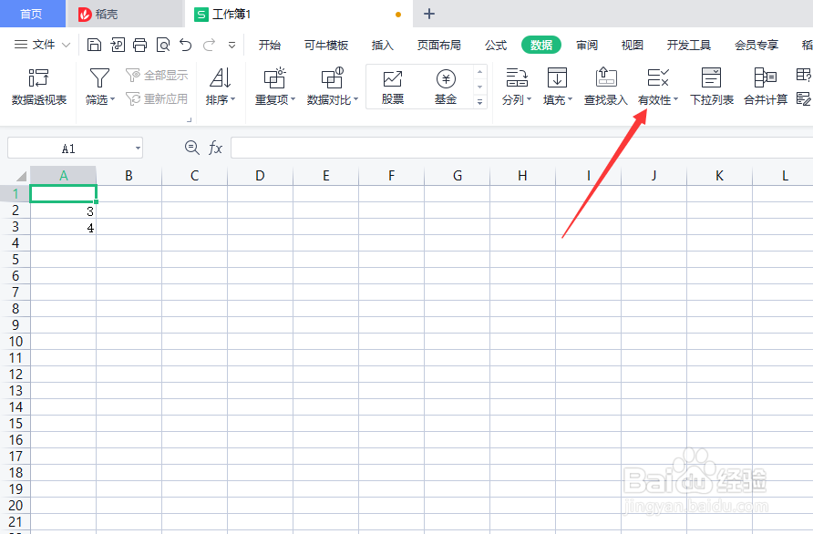This screenshot has width=813, height=534.
Task: Expand the dropdown arrow beside 文件
Action: [x=66, y=45]
